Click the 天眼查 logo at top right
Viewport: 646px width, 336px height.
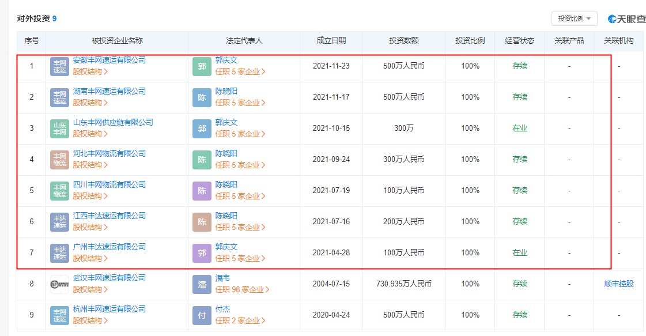(x=626, y=19)
